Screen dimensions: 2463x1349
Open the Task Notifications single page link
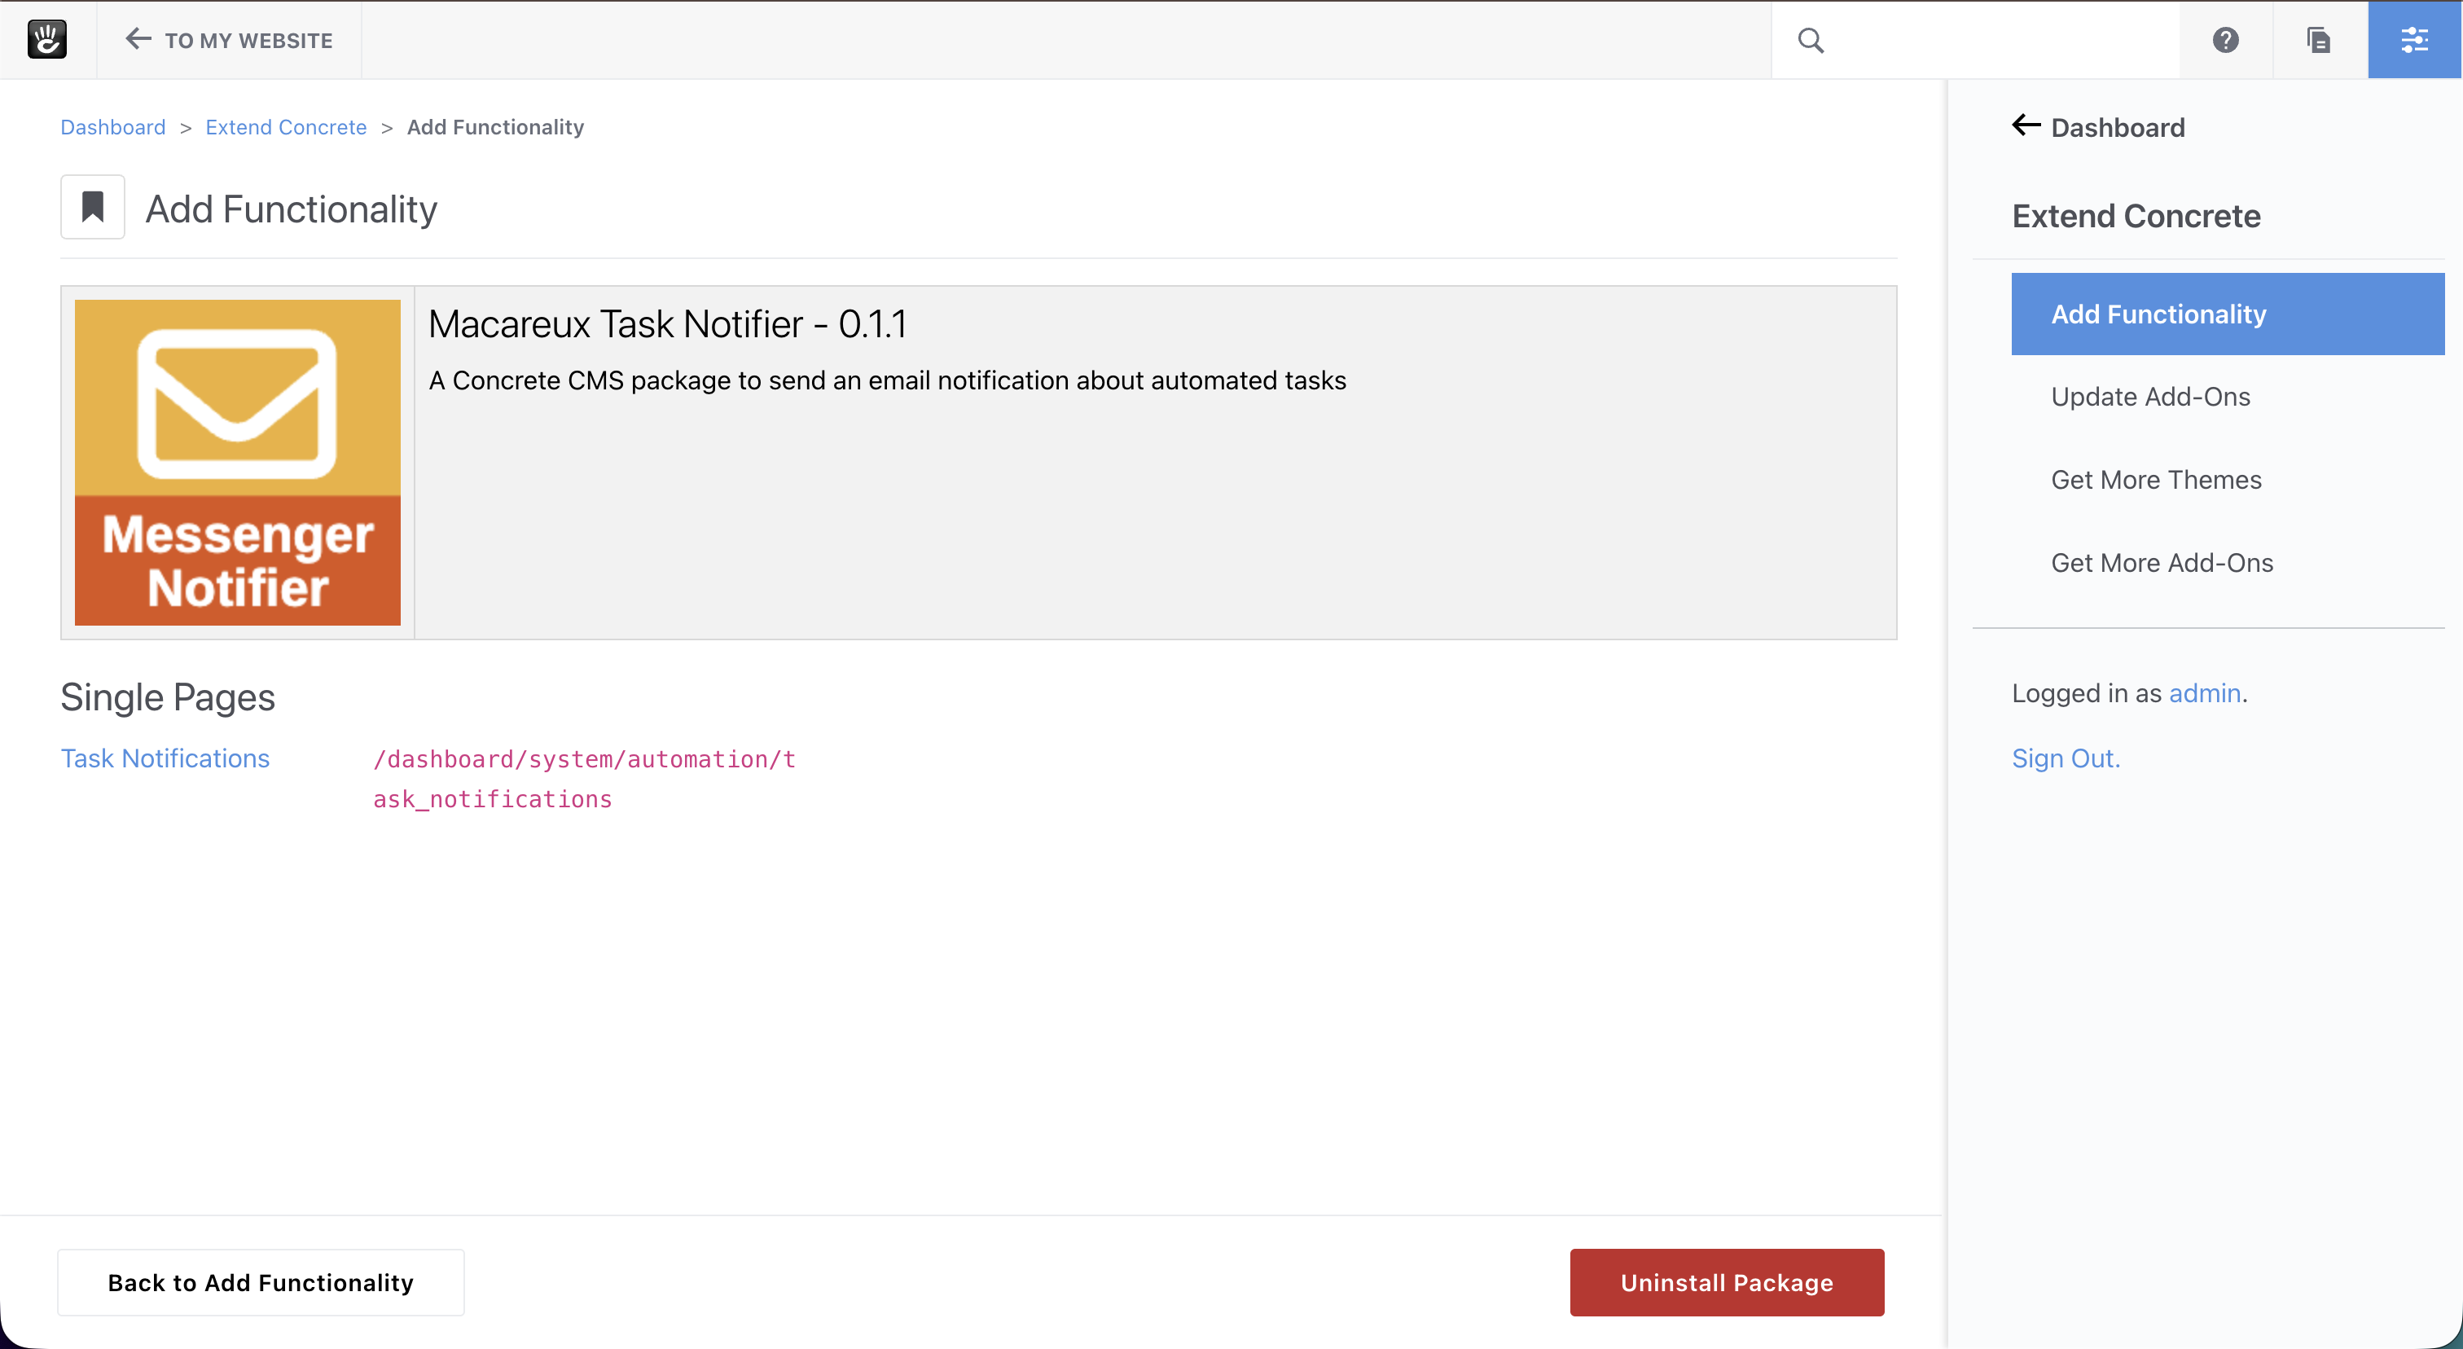165,758
